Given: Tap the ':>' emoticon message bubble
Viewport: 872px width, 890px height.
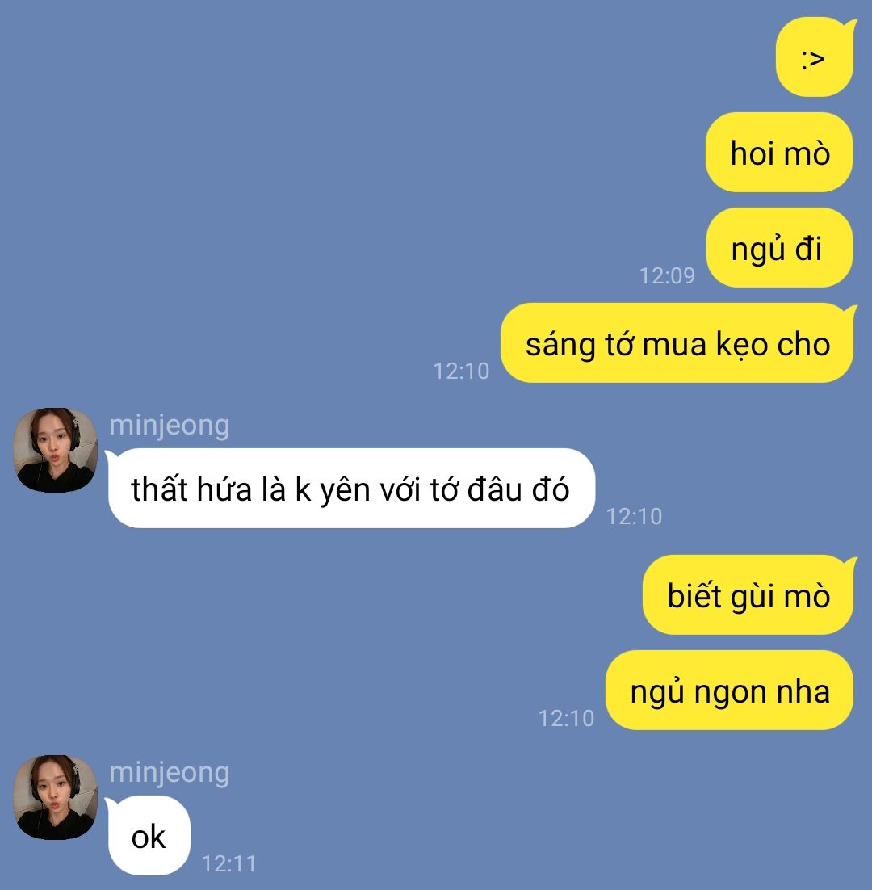Looking at the screenshot, I should [x=815, y=57].
